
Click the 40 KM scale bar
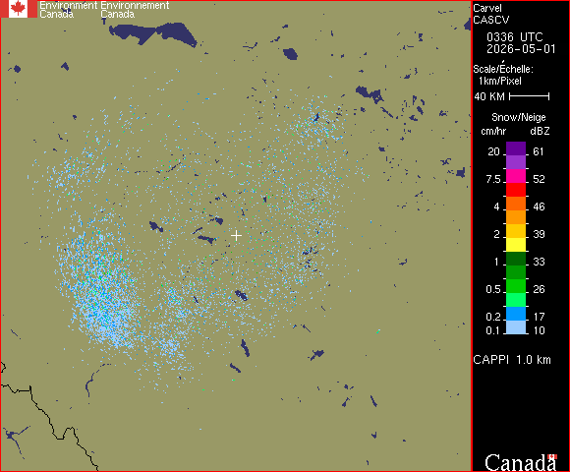(x=530, y=96)
